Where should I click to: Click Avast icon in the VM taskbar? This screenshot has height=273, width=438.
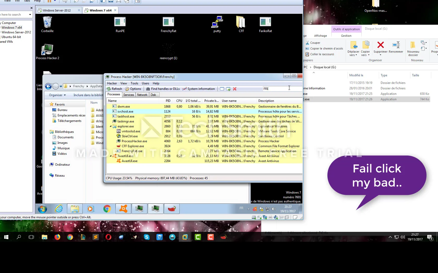[123, 209]
